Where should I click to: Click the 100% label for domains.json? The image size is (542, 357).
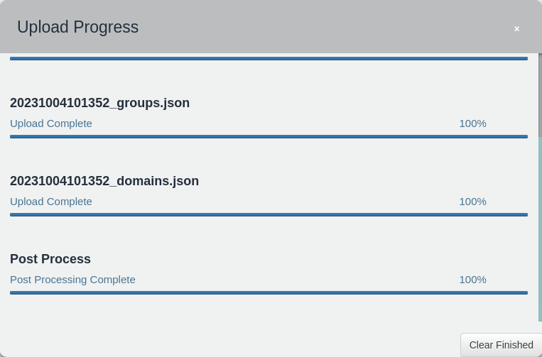[472, 202]
